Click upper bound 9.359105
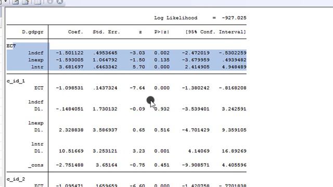Image resolution: width=333 pixels, height=187 pixels. pyautogui.click(x=234, y=130)
